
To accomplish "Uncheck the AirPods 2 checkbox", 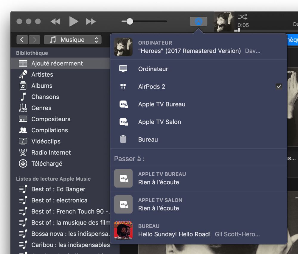I will point(279,86).
